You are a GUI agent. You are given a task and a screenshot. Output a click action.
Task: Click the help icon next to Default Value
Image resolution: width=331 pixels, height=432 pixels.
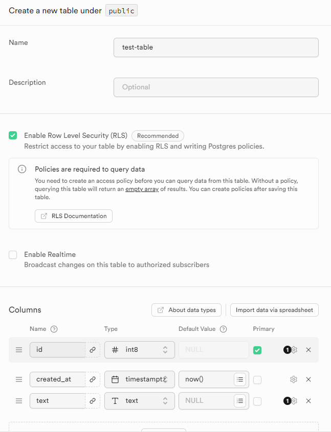pos(223,329)
